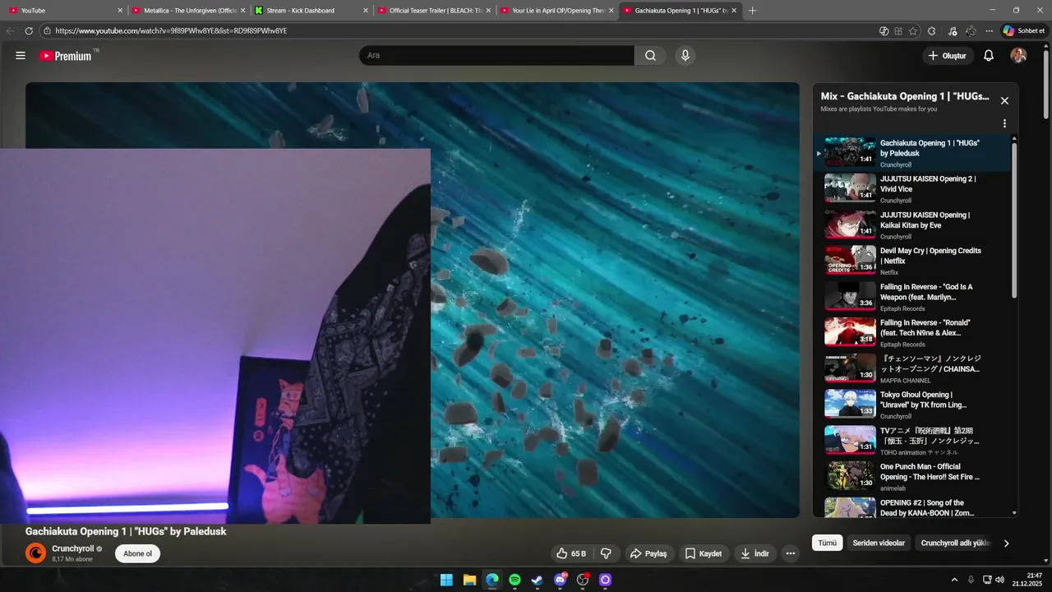The height and width of the screenshot is (592, 1052).
Task: Download the video with İndir
Action: click(x=754, y=554)
